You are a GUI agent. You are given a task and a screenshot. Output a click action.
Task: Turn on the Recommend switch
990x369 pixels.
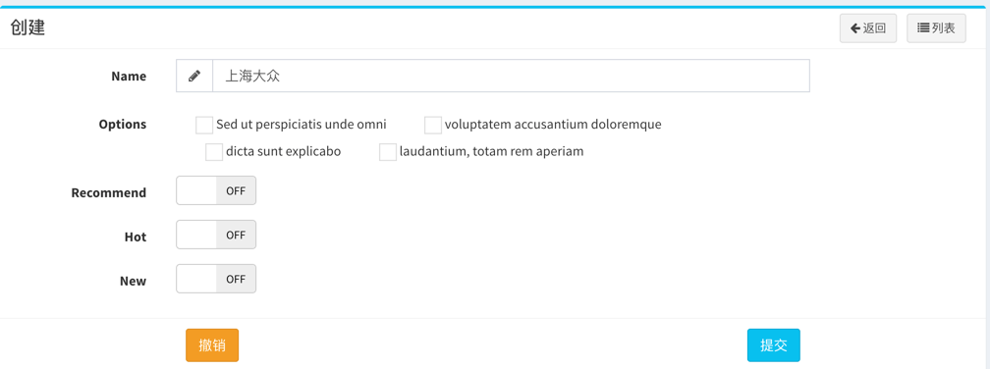coord(216,190)
